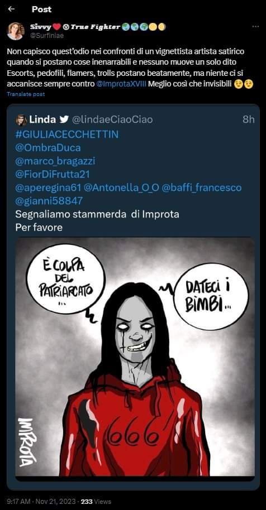Open the @Antonella_O_O mention
Viewport: 266px width, 510px height.
pos(121,188)
